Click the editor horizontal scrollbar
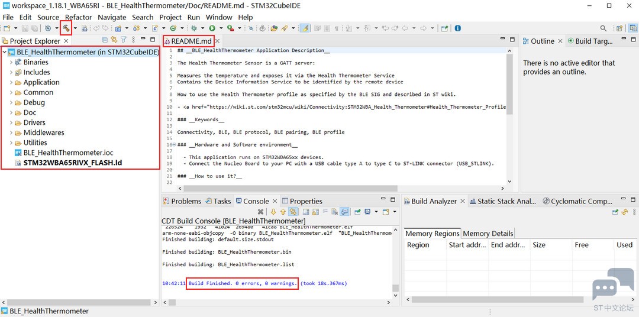The image size is (639, 317). pyautogui.click(x=290, y=188)
